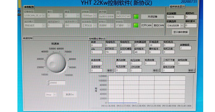
Task: Click the 电机功率 value field
Action: pos(169,52)
